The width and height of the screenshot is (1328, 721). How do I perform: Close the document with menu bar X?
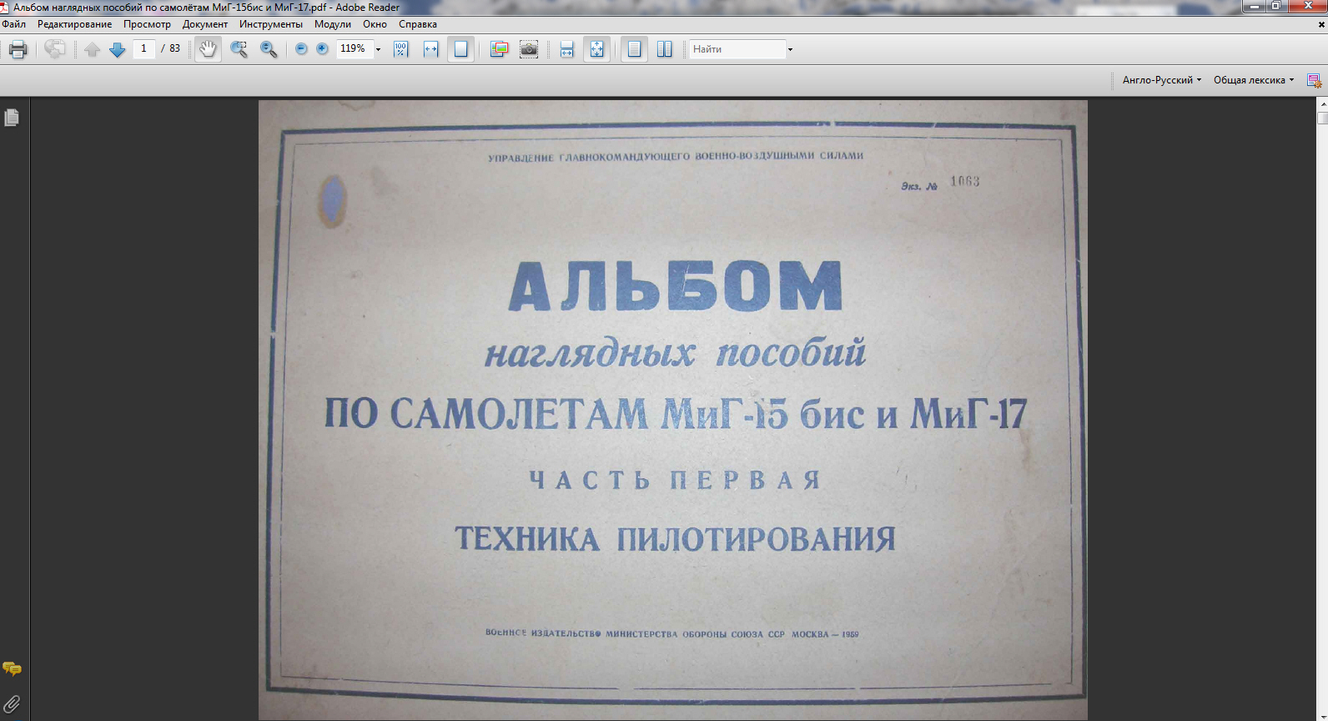pyautogui.click(x=1321, y=24)
